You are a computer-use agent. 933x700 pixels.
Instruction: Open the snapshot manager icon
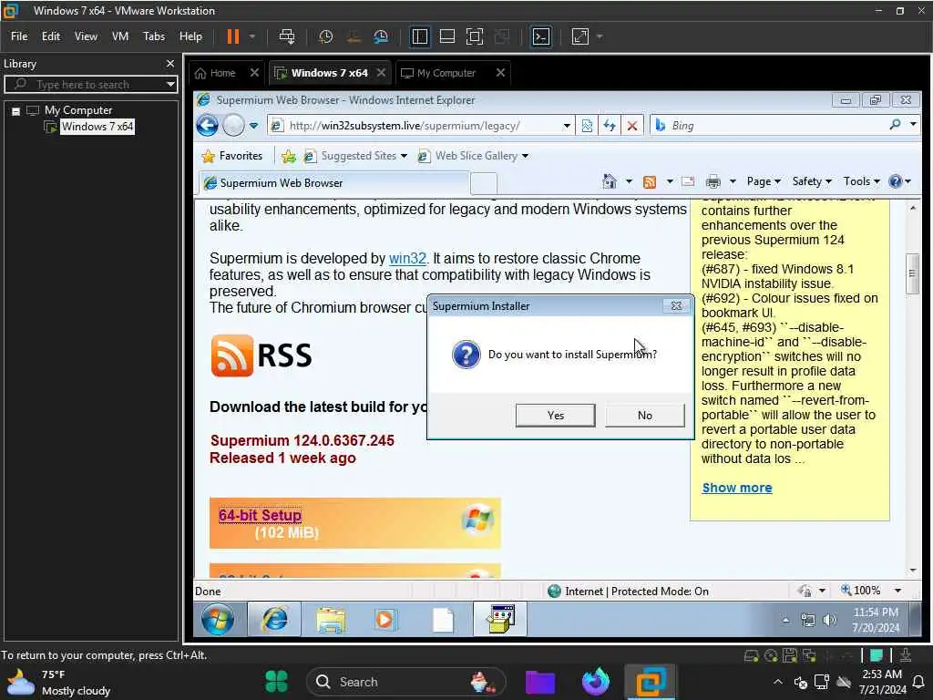381,36
